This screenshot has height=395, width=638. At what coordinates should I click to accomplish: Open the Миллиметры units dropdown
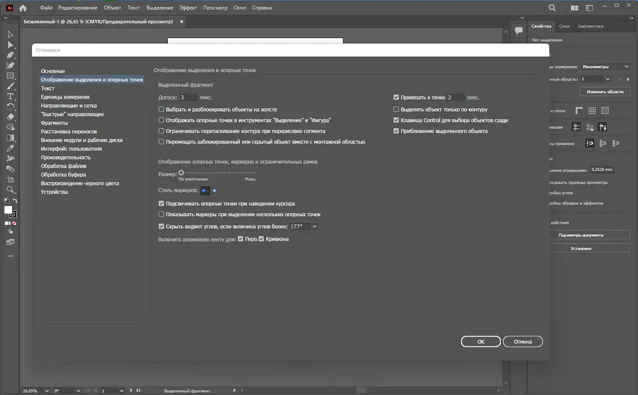[605, 67]
